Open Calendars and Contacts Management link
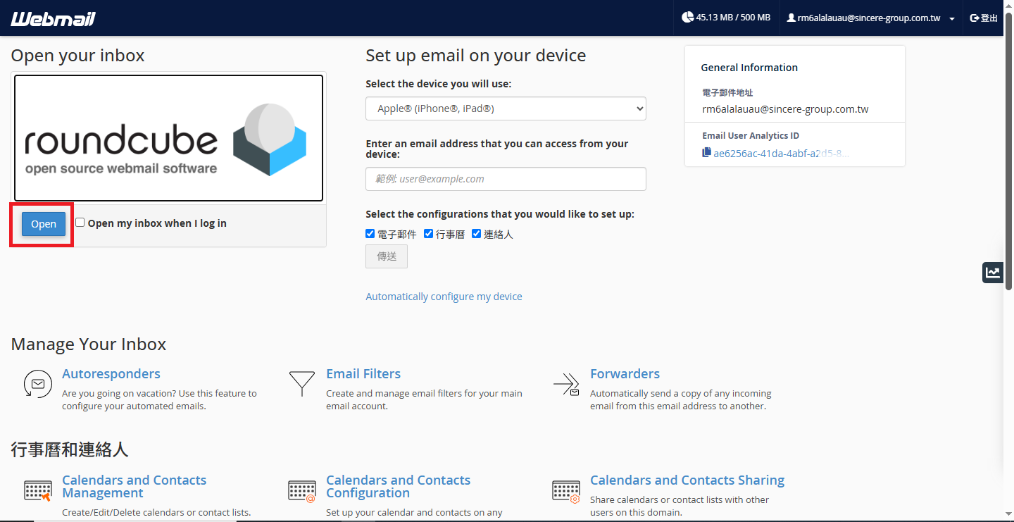The width and height of the screenshot is (1014, 522). (x=134, y=487)
